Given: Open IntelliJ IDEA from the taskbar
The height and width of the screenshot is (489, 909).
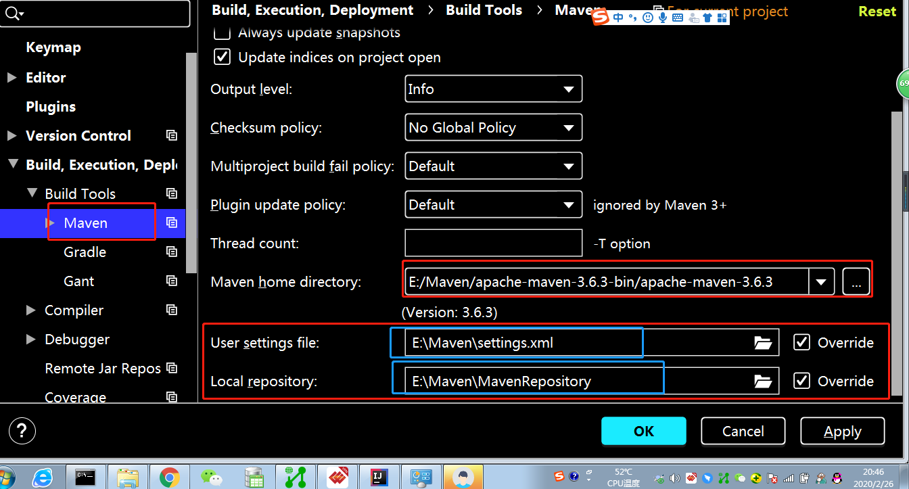Looking at the screenshot, I should point(379,478).
